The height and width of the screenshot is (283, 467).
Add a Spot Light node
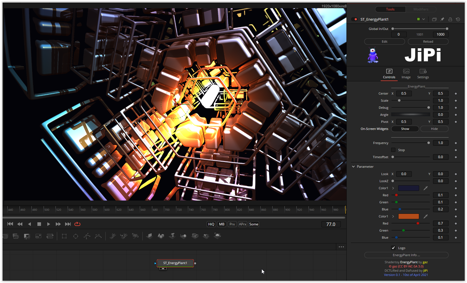coord(206,236)
